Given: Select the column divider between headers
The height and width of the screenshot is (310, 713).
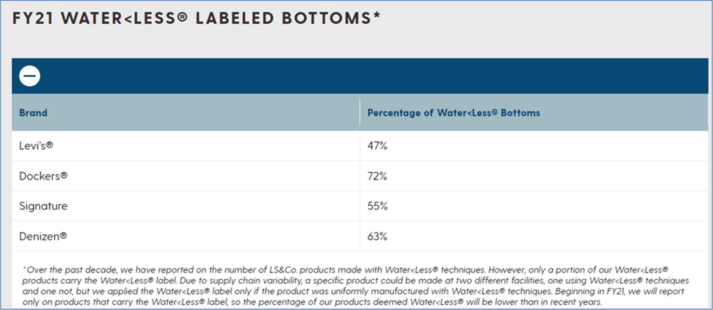Looking at the screenshot, I should (x=360, y=113).
